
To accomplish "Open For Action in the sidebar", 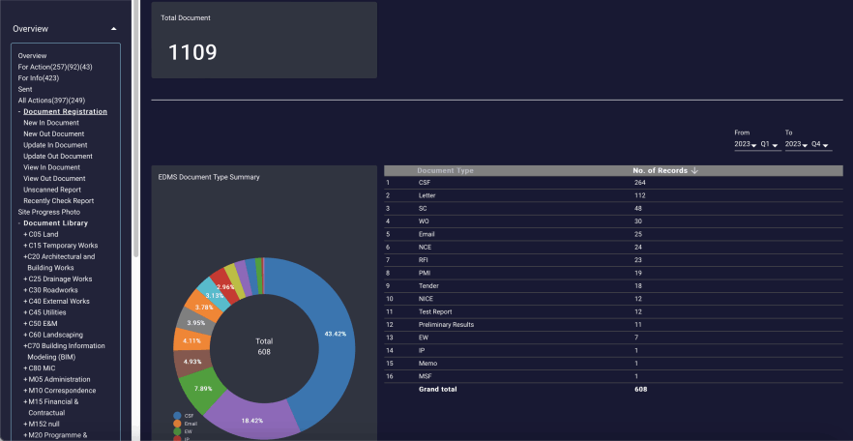I will tap(54, 67).
